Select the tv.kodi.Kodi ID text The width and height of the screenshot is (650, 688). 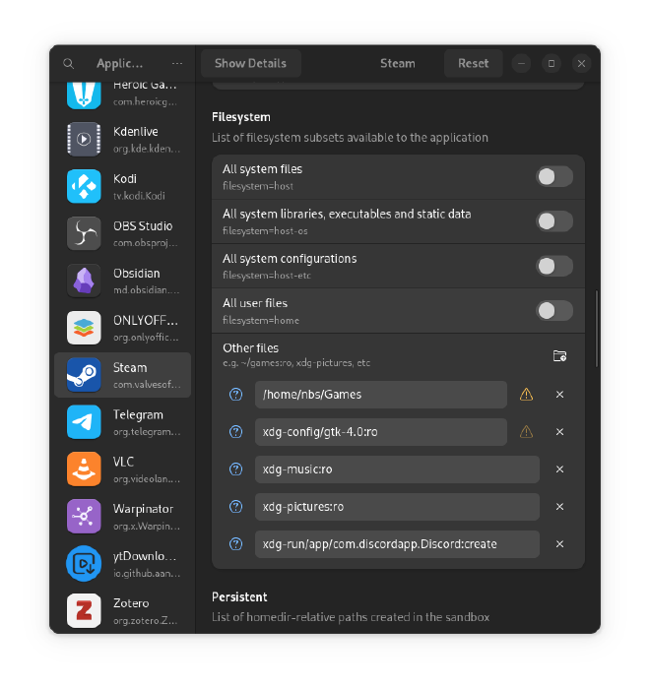point(139,196)
